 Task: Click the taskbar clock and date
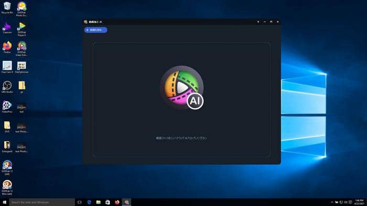tap(359, 202)
